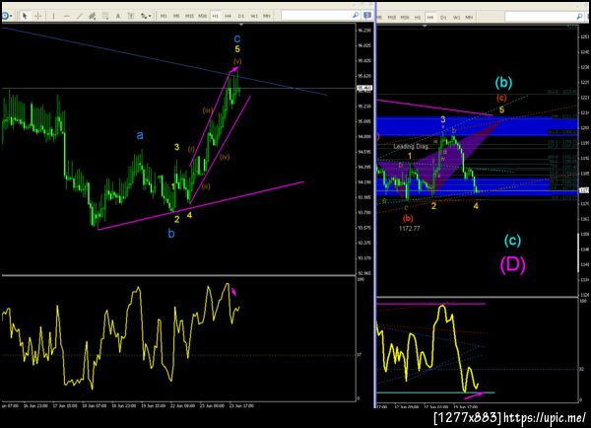Click the chart shift triangle atop right chart
This screenshot has width=591, height=428.
coord(425,26)
